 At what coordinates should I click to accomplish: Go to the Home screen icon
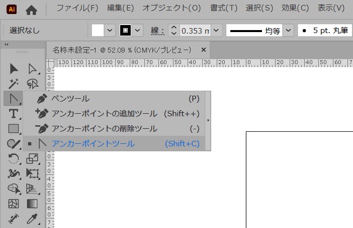(31, 10)
